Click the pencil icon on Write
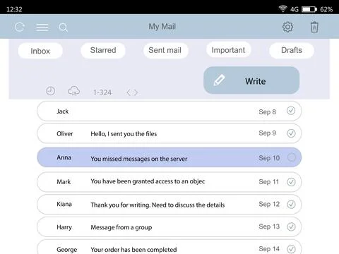 pyautogui.click(x=219, y=80)
